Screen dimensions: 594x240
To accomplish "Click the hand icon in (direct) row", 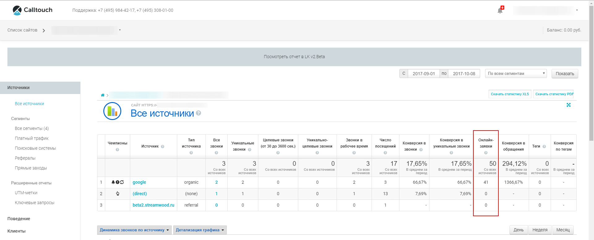I will pos(118,194).
